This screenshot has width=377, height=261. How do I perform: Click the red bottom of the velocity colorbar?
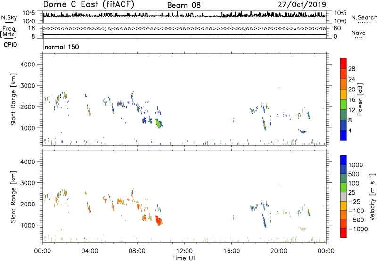pos(344,233)
